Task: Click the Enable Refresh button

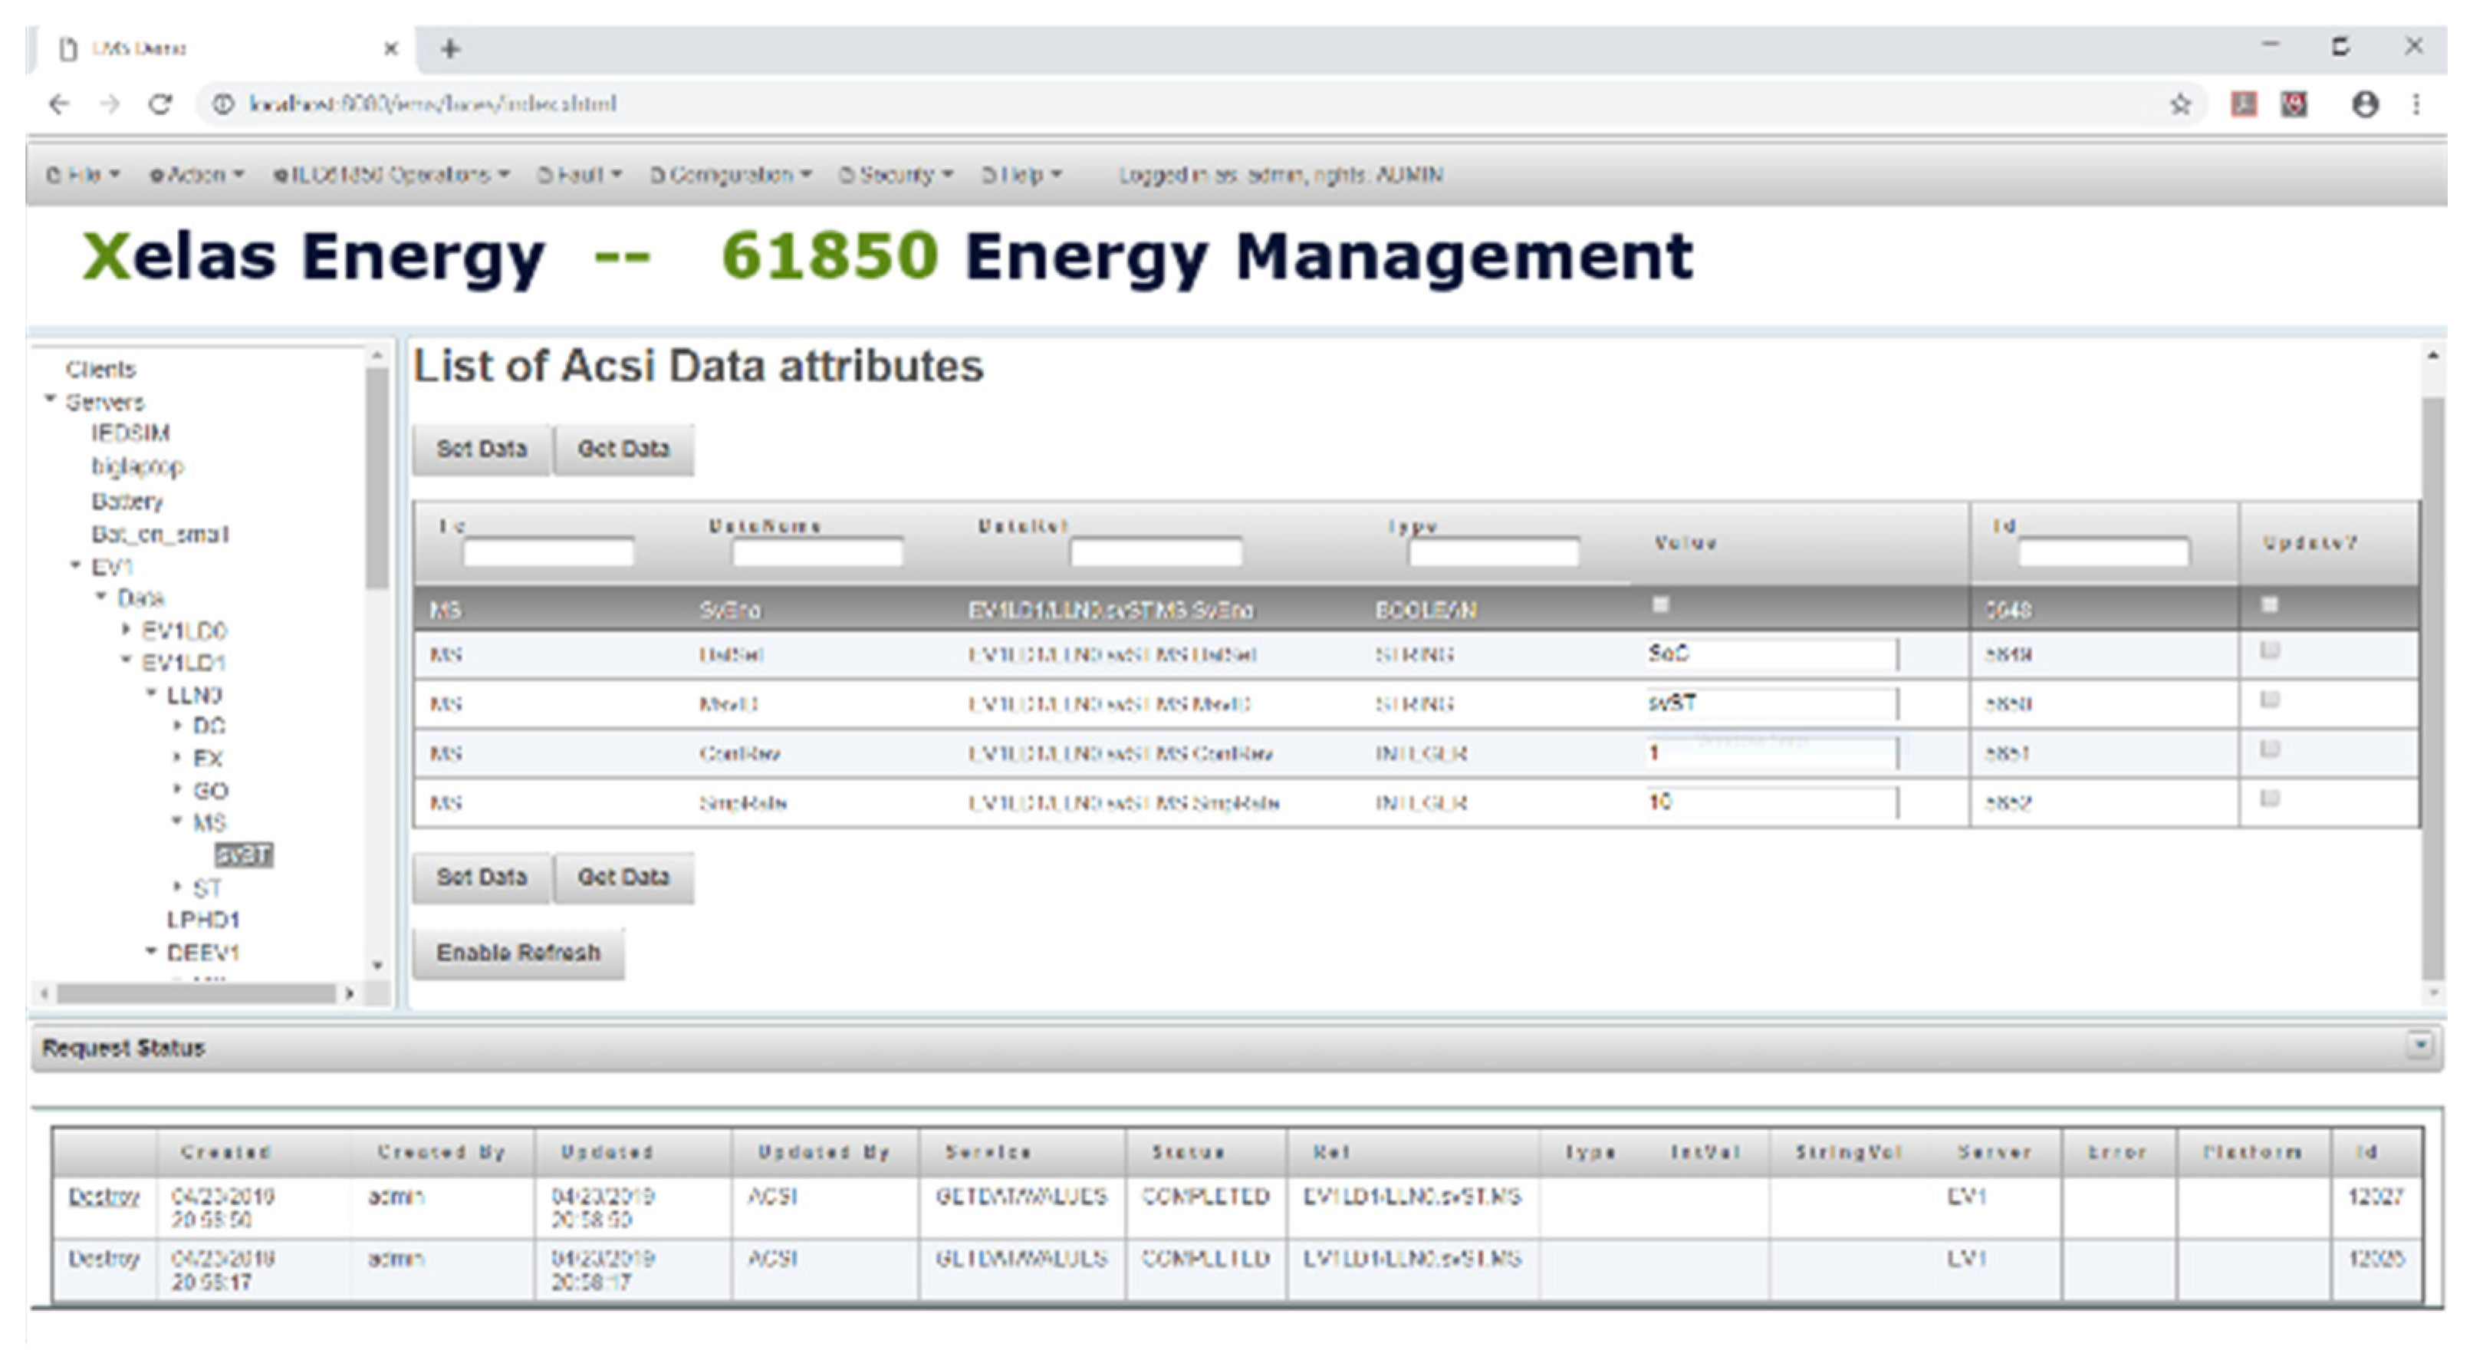Action: tap(518, 952)
